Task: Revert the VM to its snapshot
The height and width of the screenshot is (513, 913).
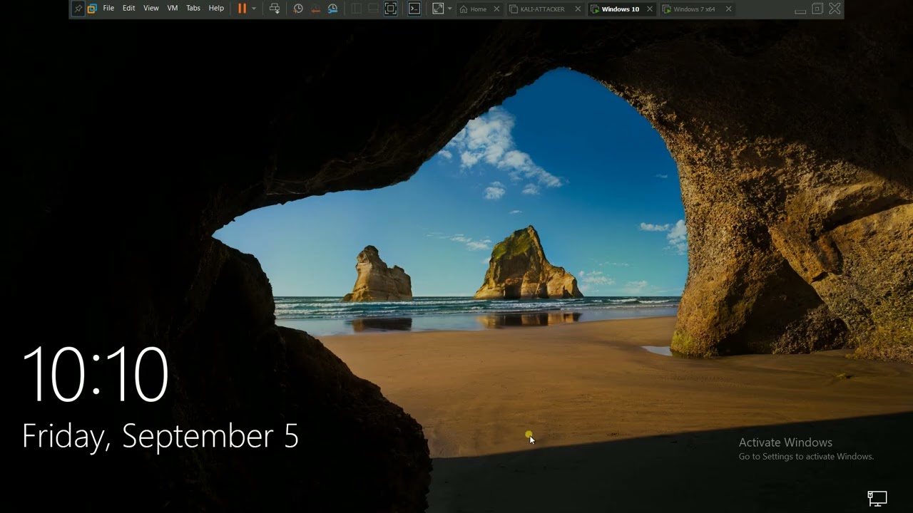Action: pos(315,9)
